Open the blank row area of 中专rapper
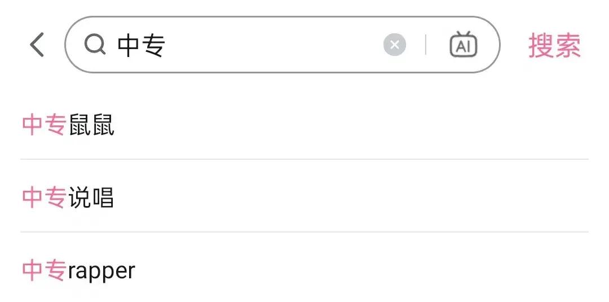Image resolution: width=609 pixels, height=302 pixels. pyautogui.click(x=361, y=270)
